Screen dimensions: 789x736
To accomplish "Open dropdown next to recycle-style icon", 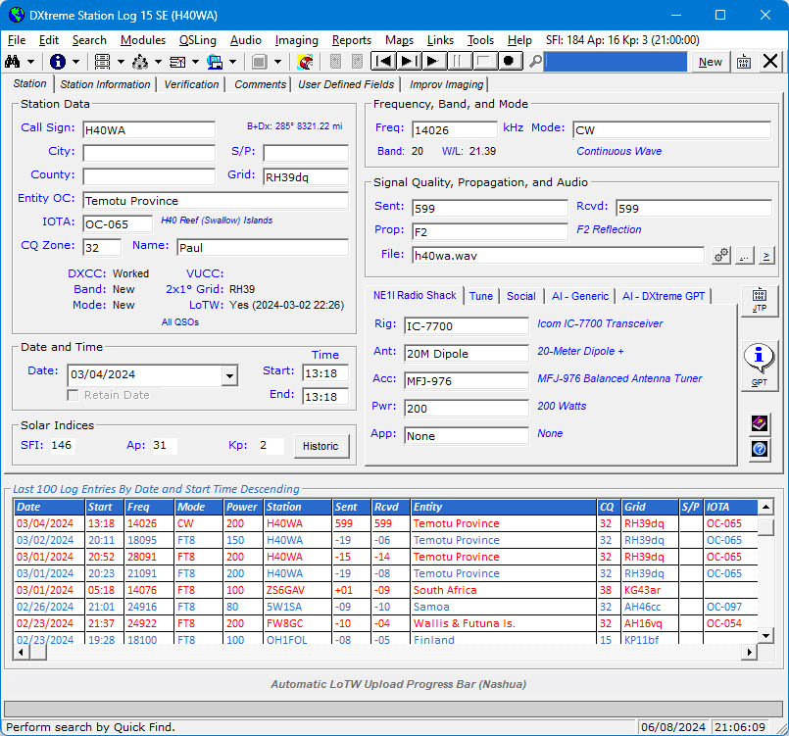I will [158, 62].
